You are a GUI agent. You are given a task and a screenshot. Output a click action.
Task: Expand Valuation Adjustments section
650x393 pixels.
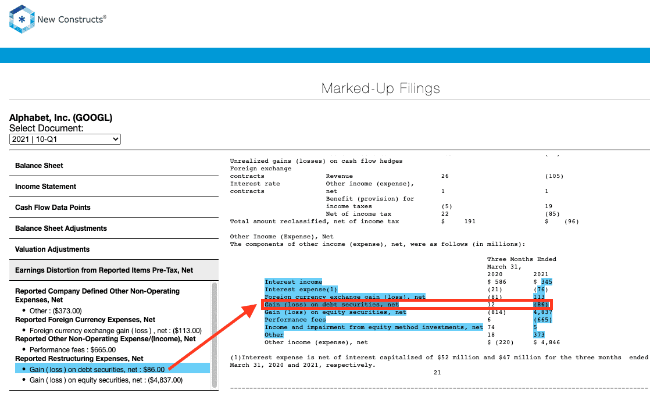click(x=113, y=249)
